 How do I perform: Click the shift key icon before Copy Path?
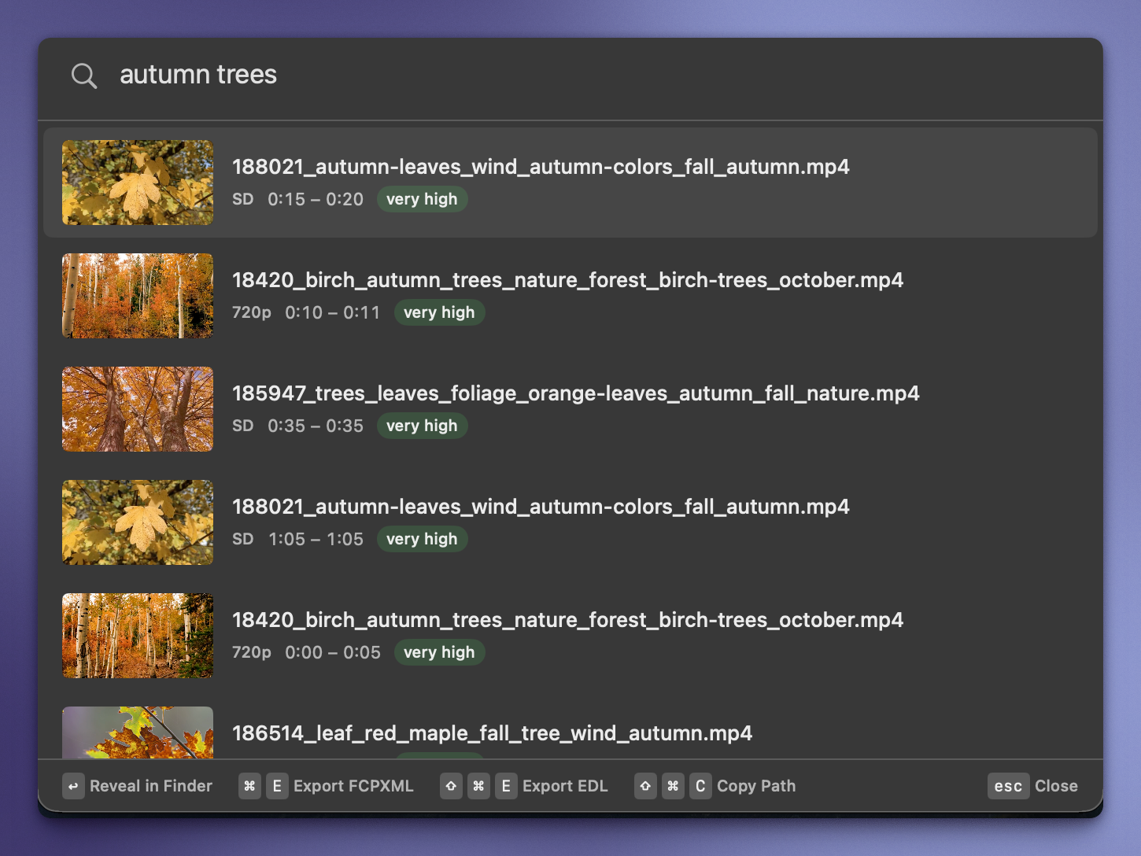645,786
